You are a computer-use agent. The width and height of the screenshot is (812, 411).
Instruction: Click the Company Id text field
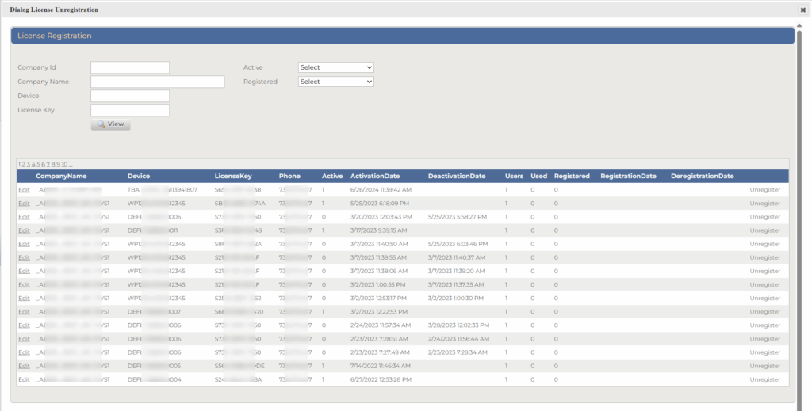coord(130,67)
